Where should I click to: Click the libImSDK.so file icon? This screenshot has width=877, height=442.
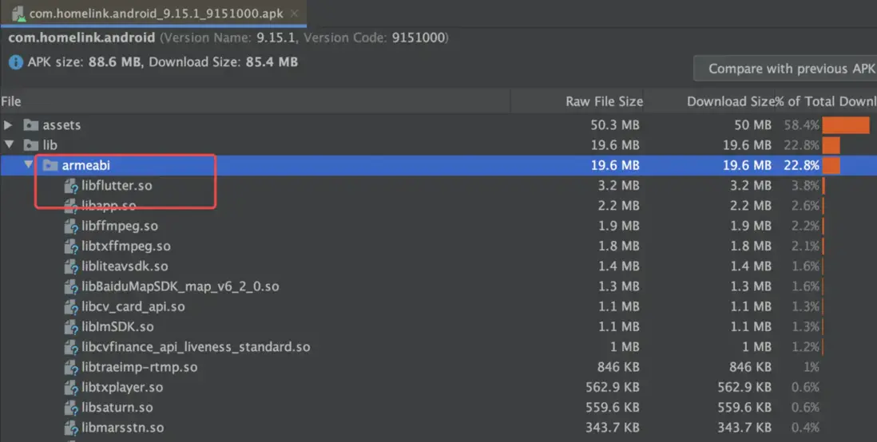point(70,327)
